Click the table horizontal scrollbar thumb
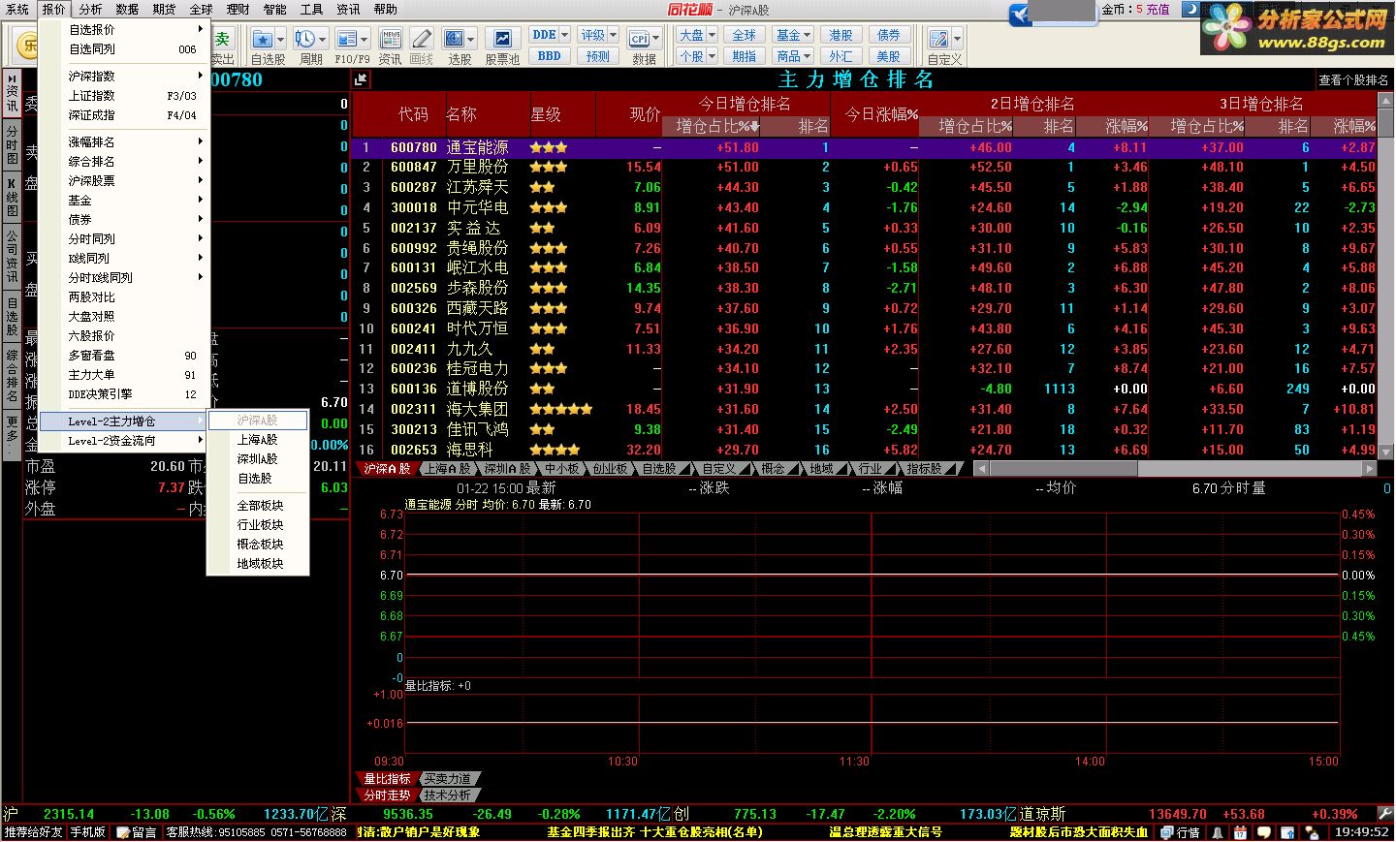Screen dimensions: 1396x842 pyautogui.click(x=1062, y=469)
